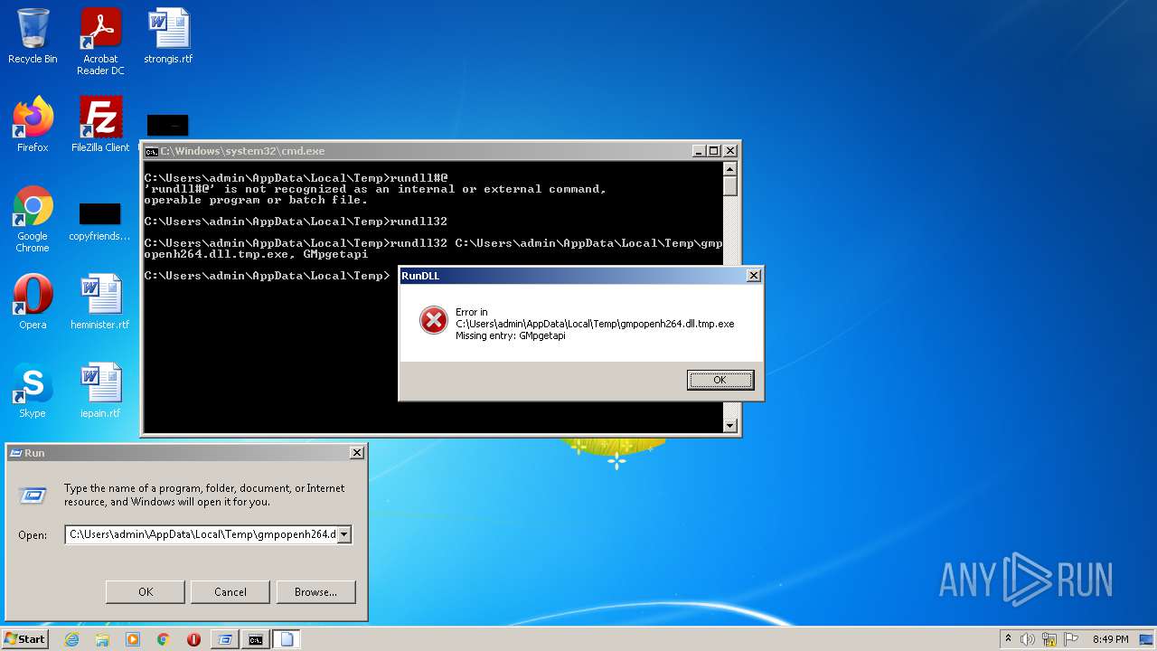1157x651 pixels.
Task: Open the Recycle Bin desktop icon
Action: click(33, 36)
